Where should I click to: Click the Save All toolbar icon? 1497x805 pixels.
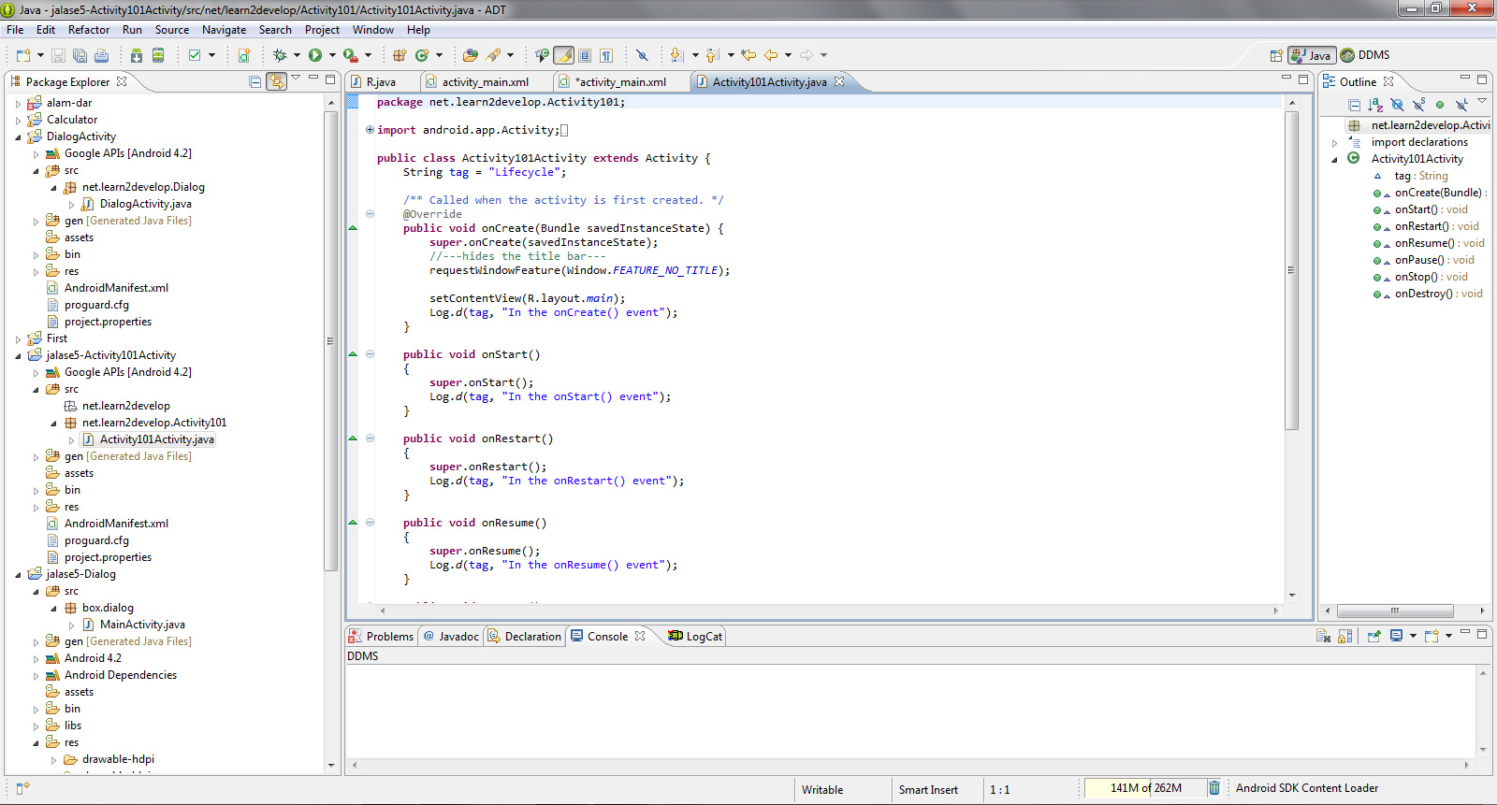tap(80, 56)
